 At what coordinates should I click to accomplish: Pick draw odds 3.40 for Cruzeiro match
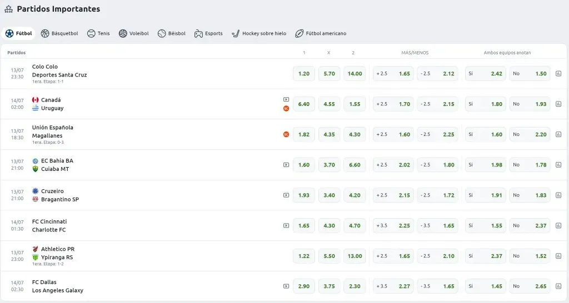pyautogui.click(x=329, y=195)
